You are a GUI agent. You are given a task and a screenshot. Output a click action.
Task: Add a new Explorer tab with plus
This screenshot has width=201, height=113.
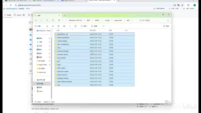click(65, 15)
